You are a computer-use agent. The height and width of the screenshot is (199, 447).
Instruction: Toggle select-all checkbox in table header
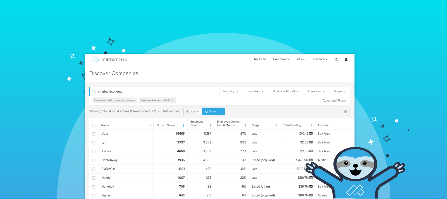[94, 125]
